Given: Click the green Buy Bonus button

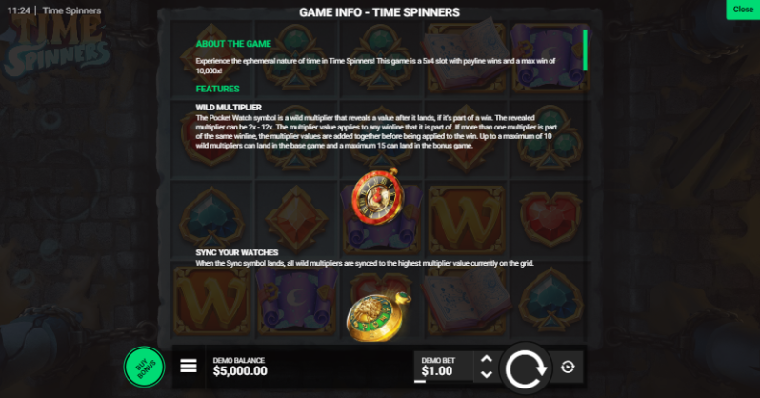Looking at the screenshot, I should 145,367.
